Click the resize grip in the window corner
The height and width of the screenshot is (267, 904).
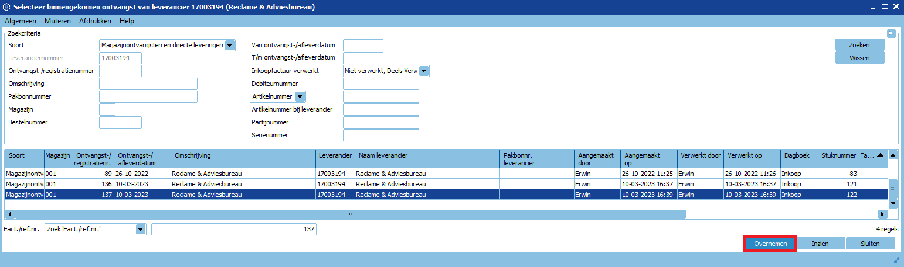895,259
